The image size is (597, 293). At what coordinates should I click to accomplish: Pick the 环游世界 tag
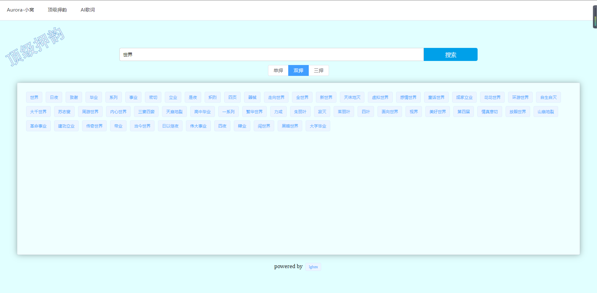(521, 97)
